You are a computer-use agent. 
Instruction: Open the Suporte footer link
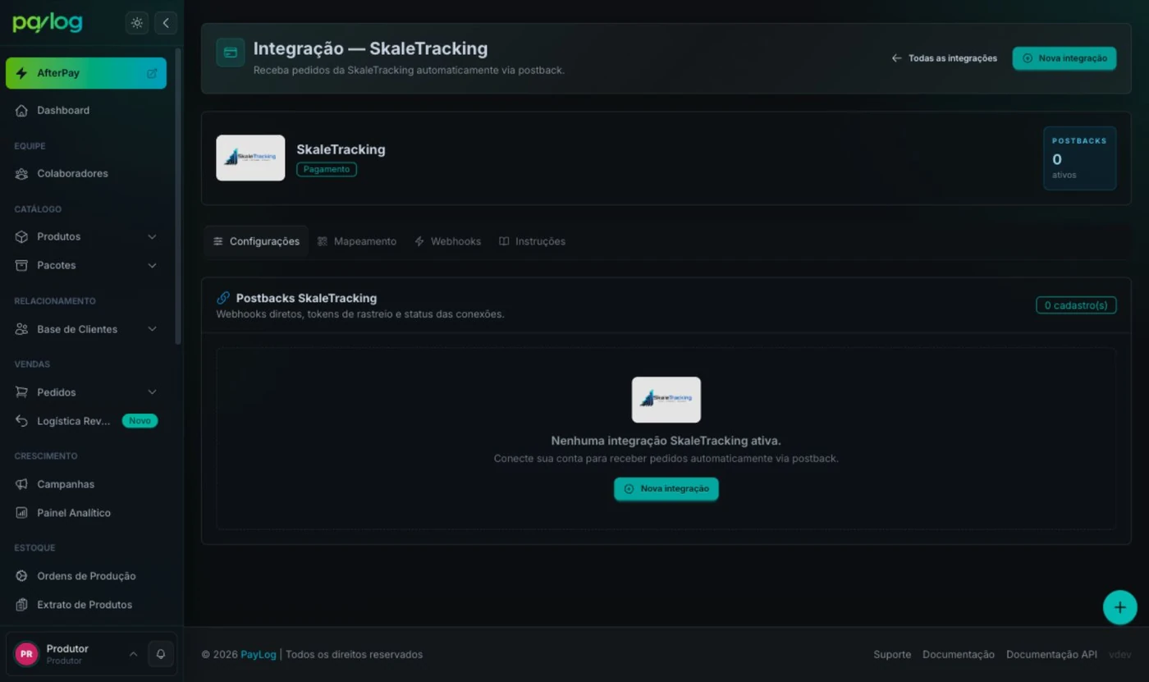892,654
